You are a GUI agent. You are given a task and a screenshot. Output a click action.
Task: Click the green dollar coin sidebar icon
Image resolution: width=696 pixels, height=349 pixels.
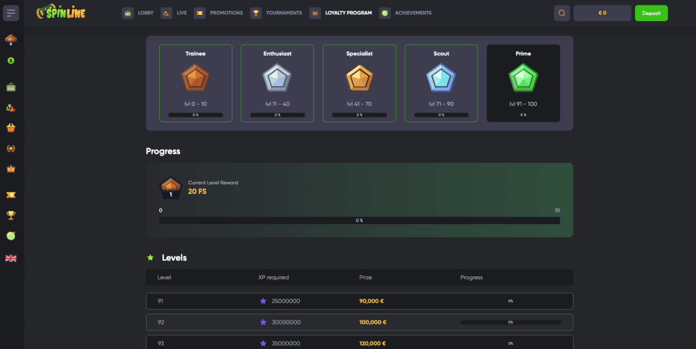coord(11,60)
